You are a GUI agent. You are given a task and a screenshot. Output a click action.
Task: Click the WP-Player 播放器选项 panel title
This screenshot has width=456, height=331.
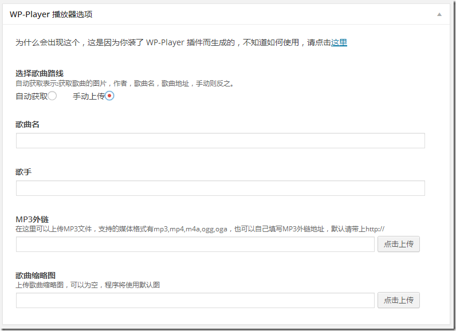pyautogui.click(x=51, y=14)
